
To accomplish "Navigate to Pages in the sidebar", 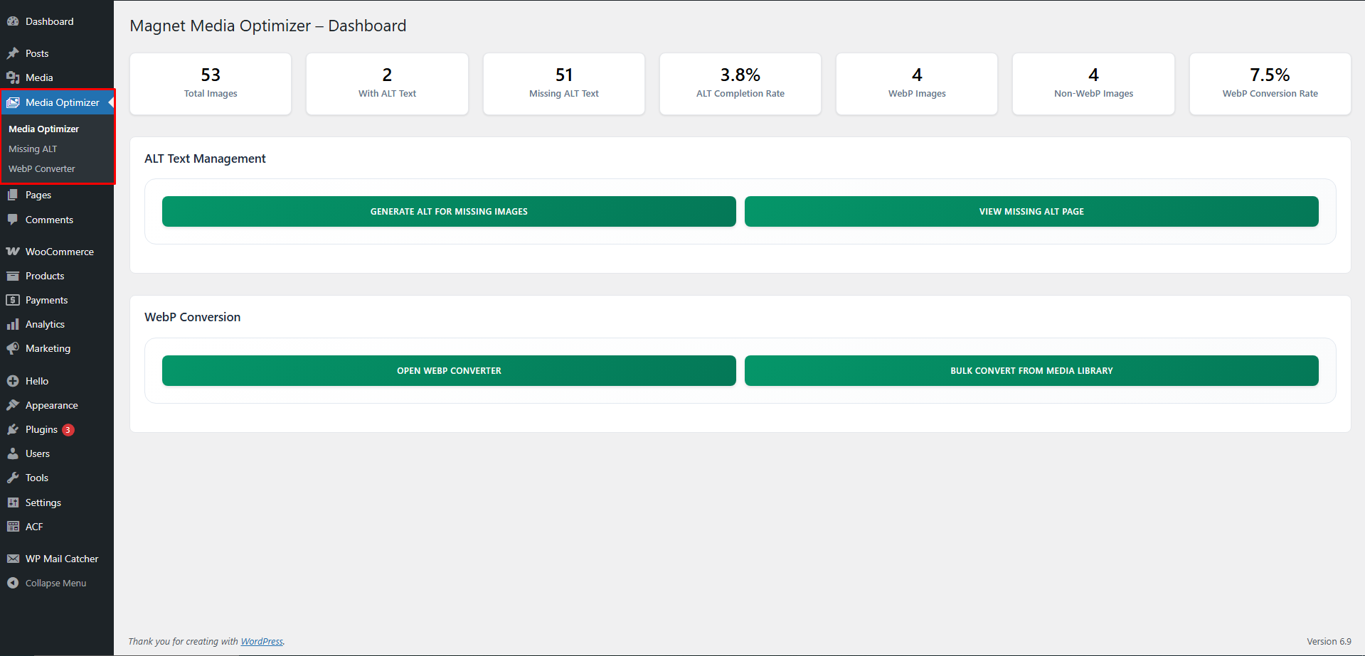I will [x=57, y=195].
